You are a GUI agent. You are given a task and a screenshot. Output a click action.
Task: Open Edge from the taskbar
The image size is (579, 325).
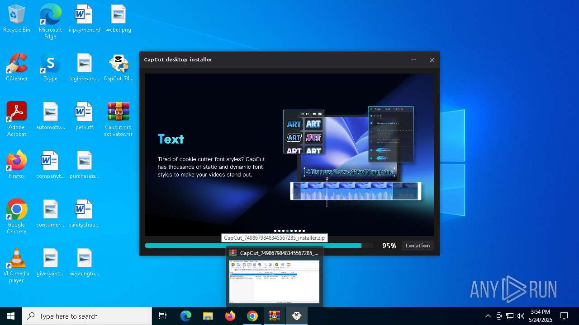(x=186, y=316)
